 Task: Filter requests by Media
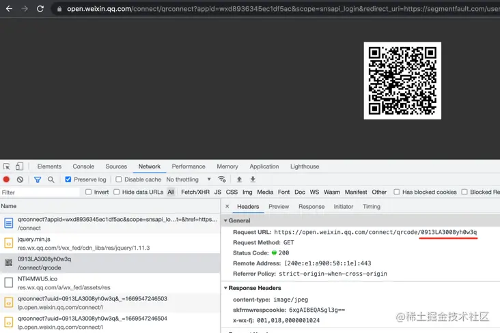pos(265,192)
